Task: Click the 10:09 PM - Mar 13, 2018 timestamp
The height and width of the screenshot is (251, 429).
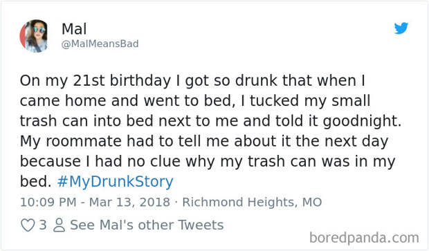Action: tap(95, 202)
